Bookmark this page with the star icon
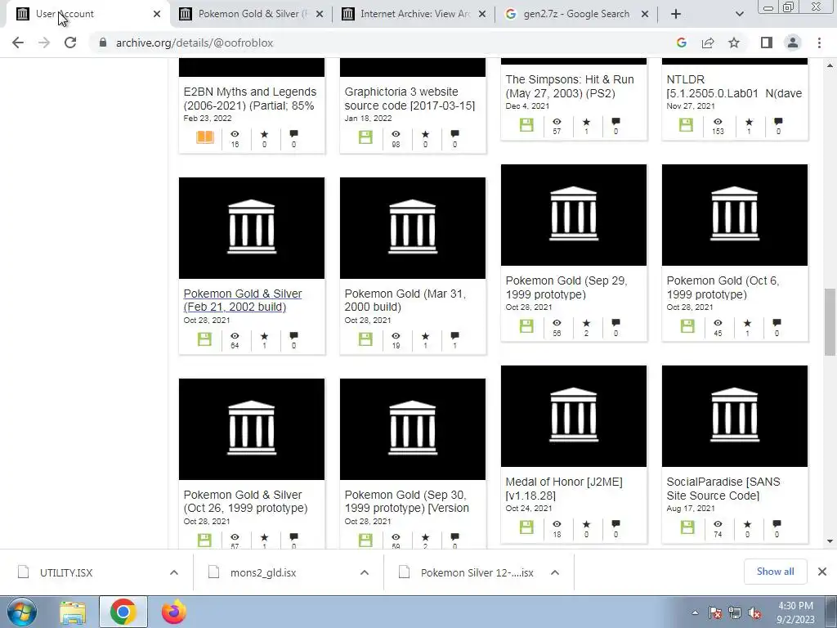Screen dimensions: 837x628 click(x=734, y=43)
